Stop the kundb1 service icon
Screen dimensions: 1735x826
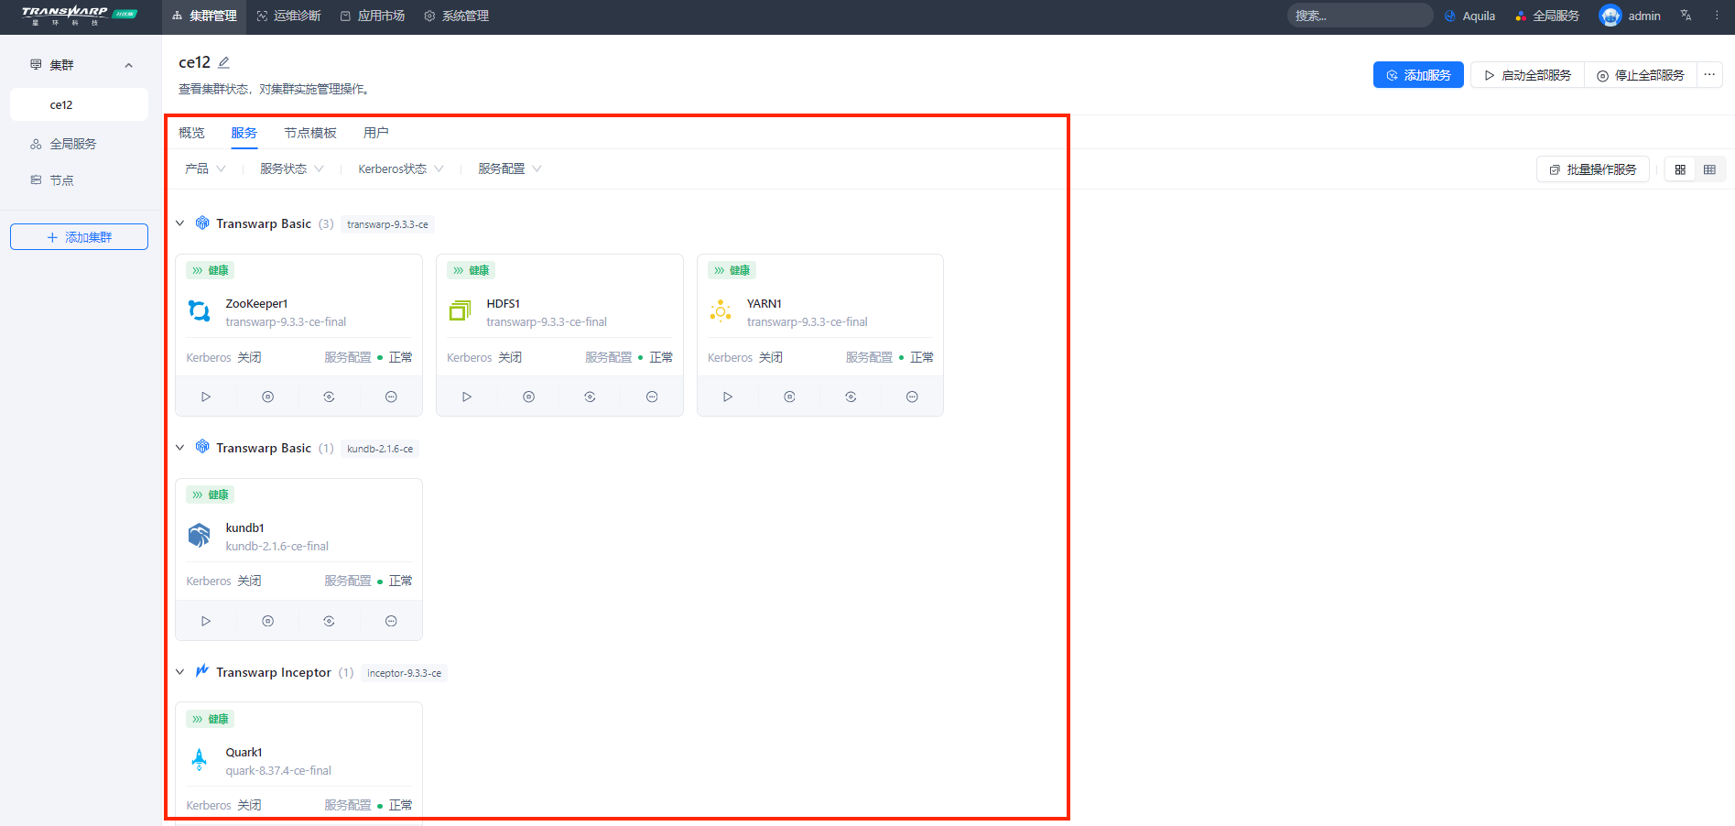click(267, 621)
